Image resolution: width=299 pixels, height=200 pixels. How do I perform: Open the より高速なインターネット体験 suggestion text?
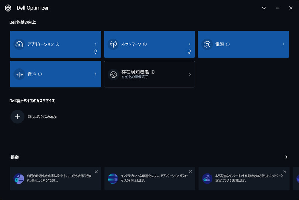[x=249, y=178]
